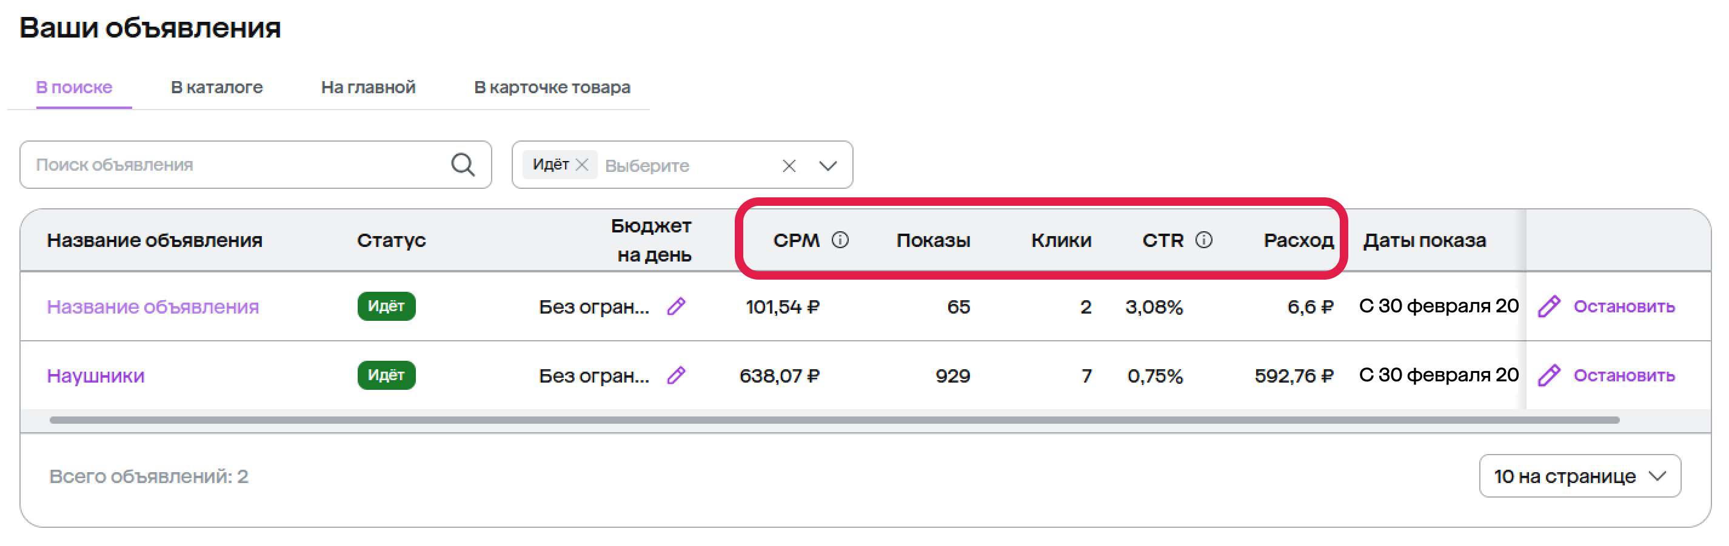Viewport: 1729px width, 546px height.
Task: Click the Выберите status placeholder
Action: (646, 165)
